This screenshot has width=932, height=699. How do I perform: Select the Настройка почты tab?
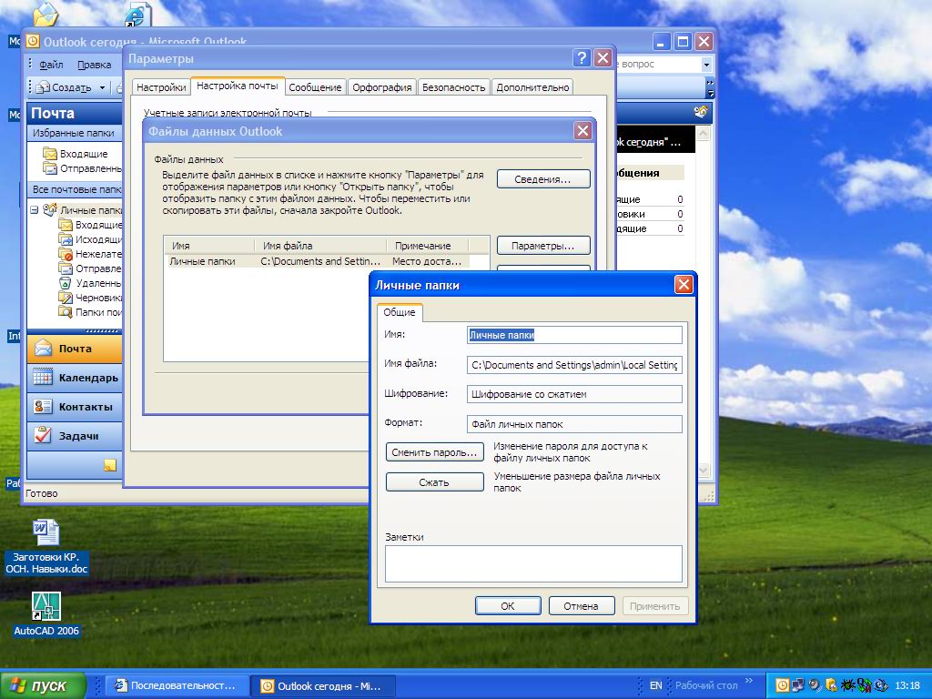[238, 86]
